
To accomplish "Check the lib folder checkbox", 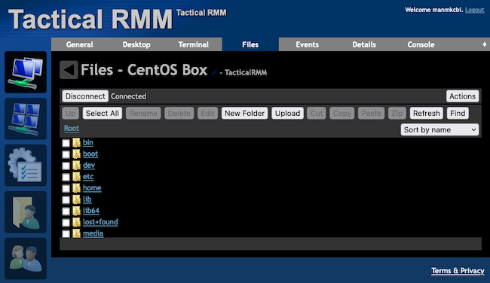I will coord(66,199).
